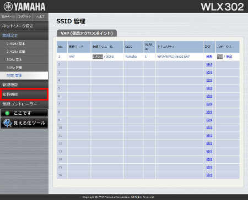Viewport: 248px width, 200px height.
Task: Click the highlighted 2.4GHz module label
Action: pyautogui.click(x=98, y=57)
